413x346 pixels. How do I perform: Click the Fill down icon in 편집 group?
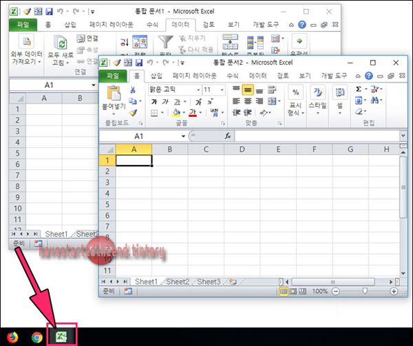359,100
